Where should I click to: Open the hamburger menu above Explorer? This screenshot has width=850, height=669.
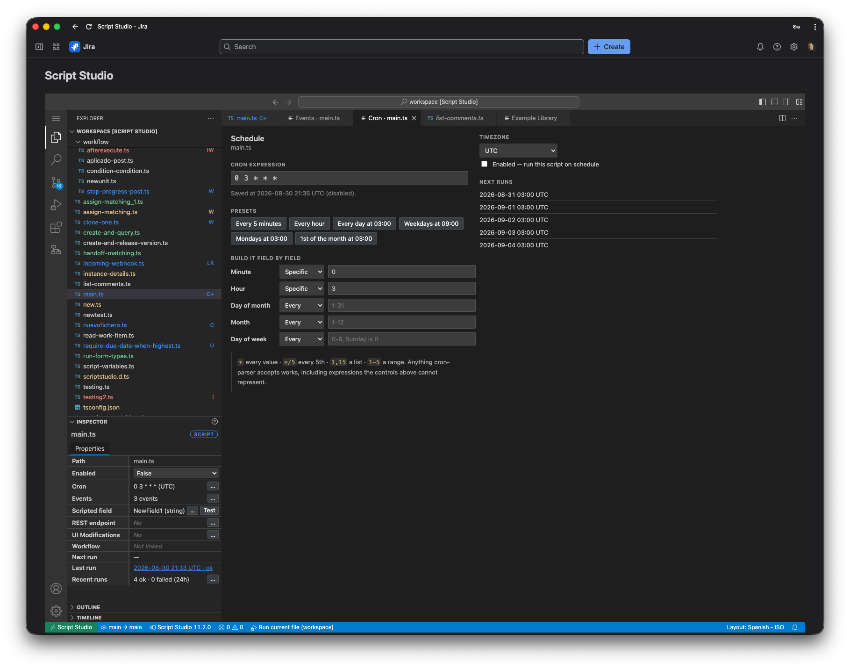point(56,118)
